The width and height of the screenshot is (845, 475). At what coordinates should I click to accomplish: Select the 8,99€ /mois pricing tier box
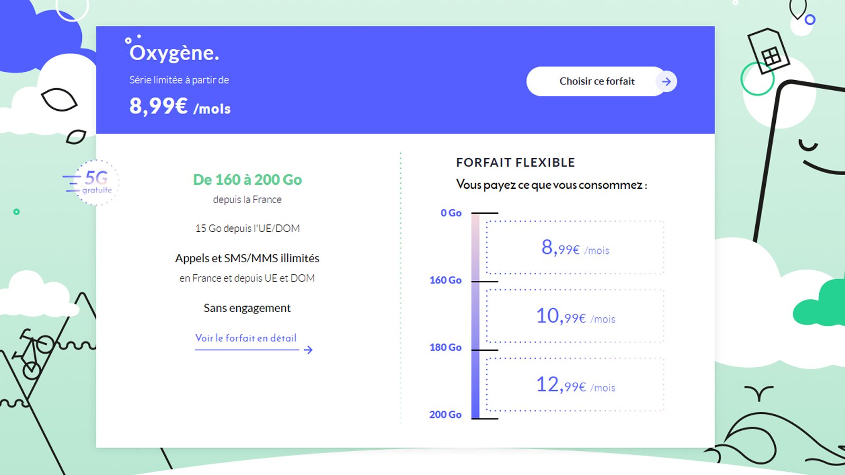click(x=576, y=248)
